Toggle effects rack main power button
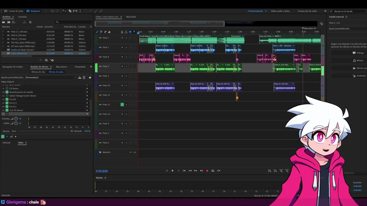 [x=3, y=137]
